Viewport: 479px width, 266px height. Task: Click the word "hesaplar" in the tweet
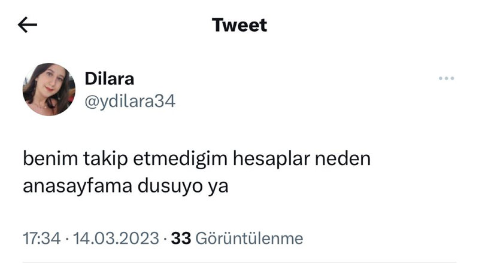tap(266, 160)
